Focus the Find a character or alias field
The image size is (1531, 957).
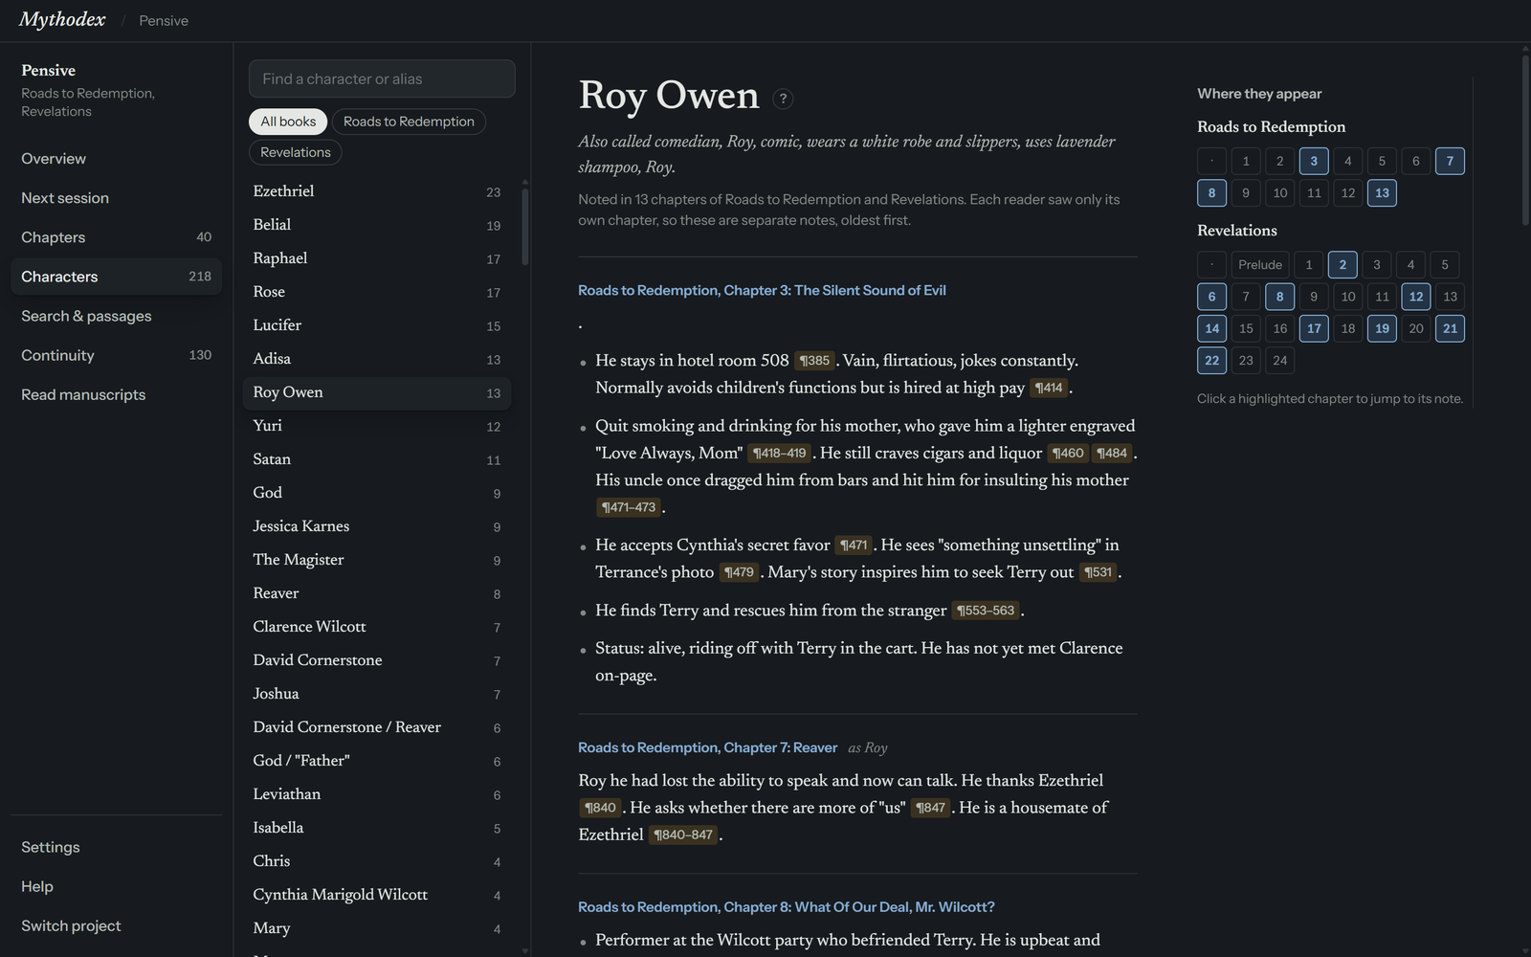tap(382, 78)
